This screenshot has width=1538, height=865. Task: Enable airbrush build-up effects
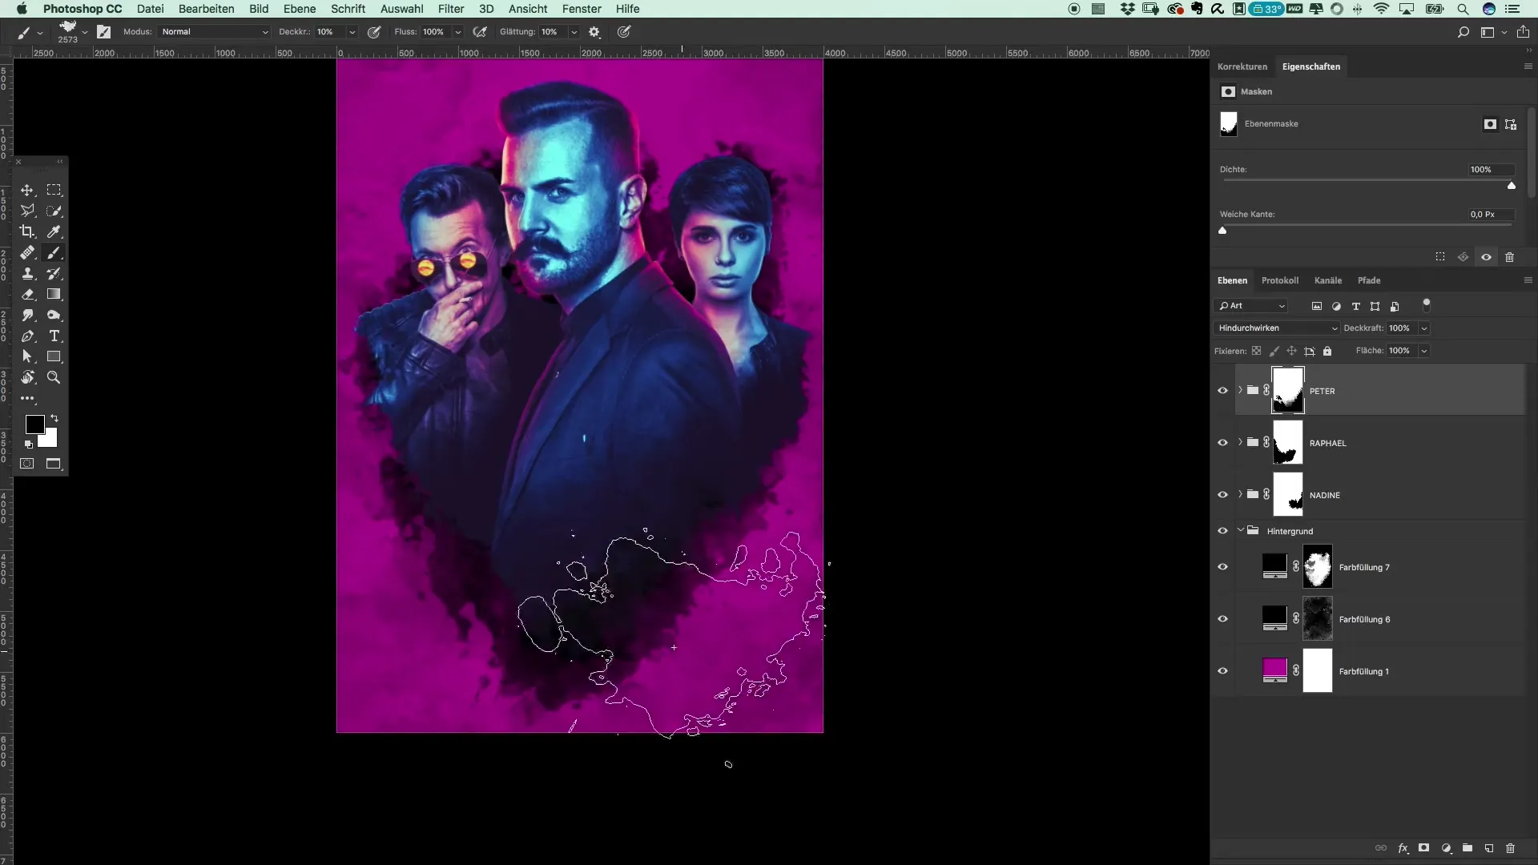click(x=480, y=32)
